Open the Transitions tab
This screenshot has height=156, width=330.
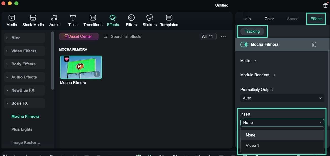(x=93, y=21)
